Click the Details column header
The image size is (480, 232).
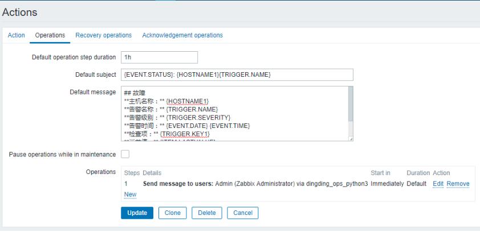click(152, 173)
